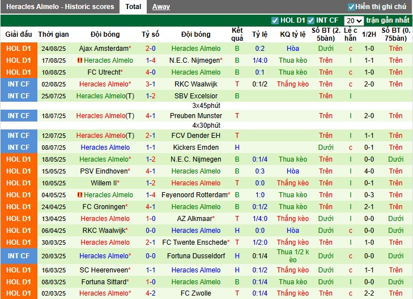The image size is (413, 299).
Task: Click HOL D1 badge for 24/08/25 match
Action: point(19,49)
